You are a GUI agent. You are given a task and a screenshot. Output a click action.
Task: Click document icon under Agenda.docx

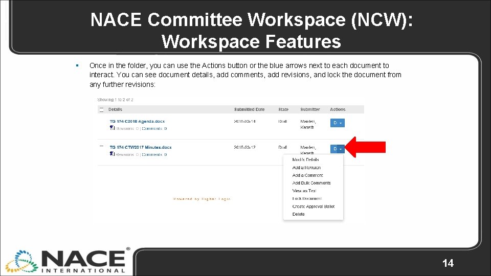(x=112, y=128)
